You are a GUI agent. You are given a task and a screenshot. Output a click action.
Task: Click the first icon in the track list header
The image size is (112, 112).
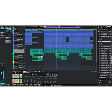tap(13, 28)
